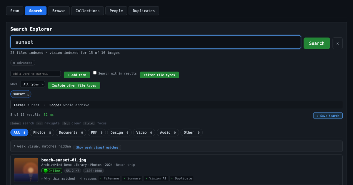Click the Filename match tag
This screenshot has height=185, width=353.
pos(109,178)
